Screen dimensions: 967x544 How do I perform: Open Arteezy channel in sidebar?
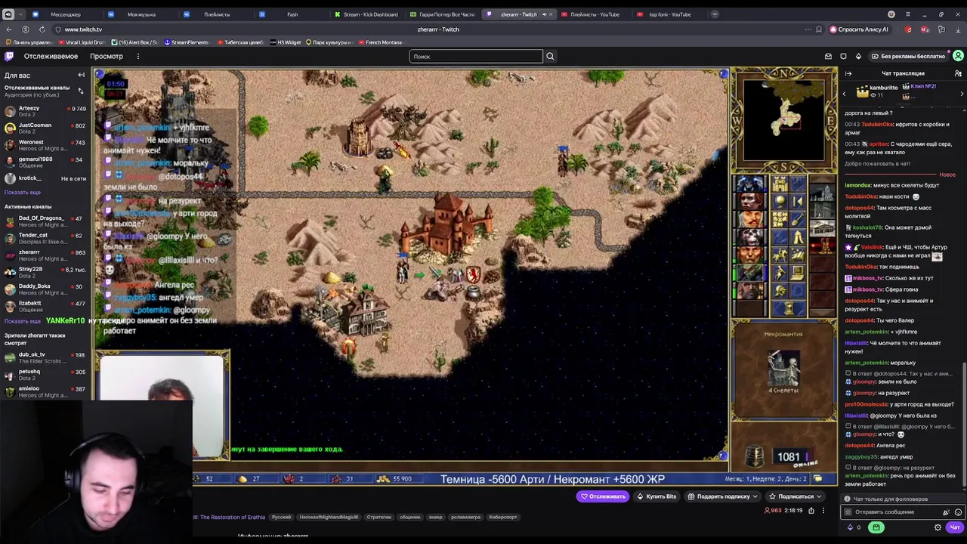45,111
